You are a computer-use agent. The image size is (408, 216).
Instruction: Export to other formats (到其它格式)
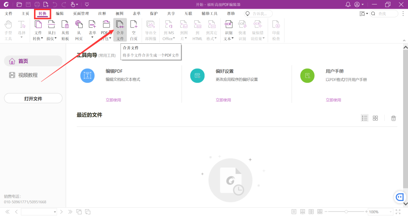pyautogui.click(x=211, y=31)
